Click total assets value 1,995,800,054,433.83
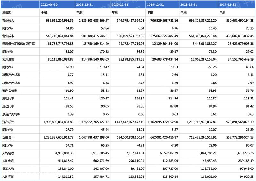This screenshot has height=181, width=256. tap(59, 122)
